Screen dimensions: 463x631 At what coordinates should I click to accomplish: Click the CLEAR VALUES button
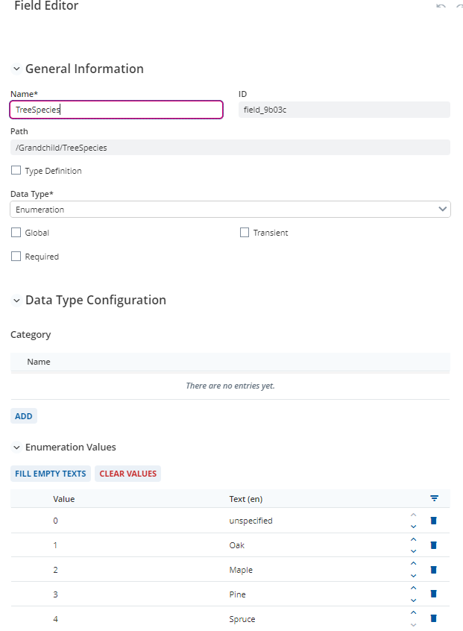pos(128,474)
